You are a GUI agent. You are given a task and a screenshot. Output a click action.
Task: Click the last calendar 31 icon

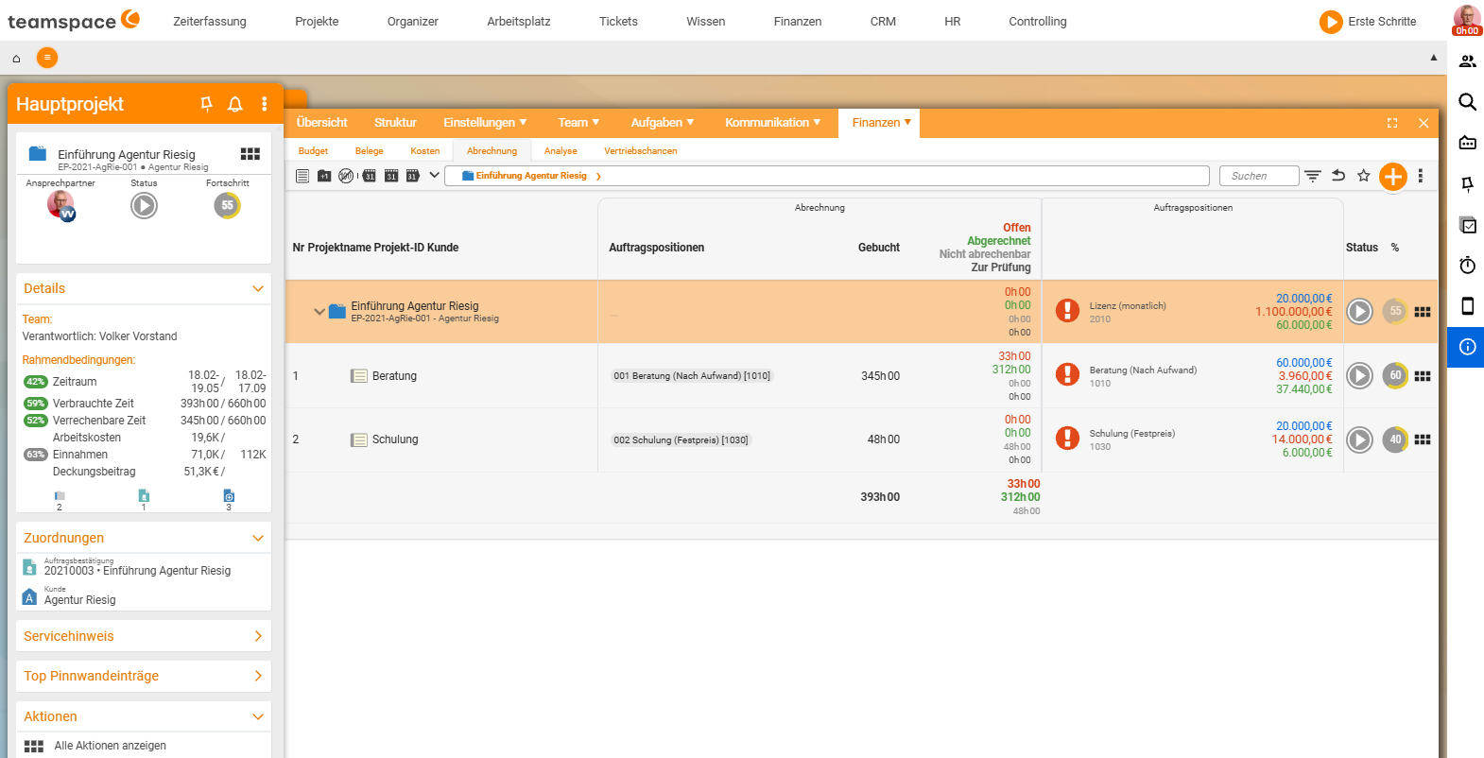coord(413,176)
